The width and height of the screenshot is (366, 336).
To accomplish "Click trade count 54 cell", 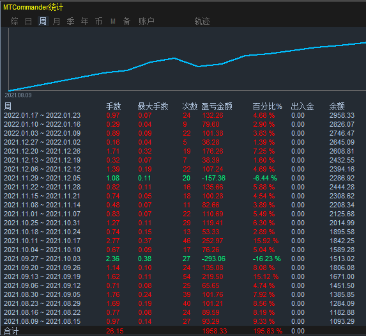I will coord(187,276).
